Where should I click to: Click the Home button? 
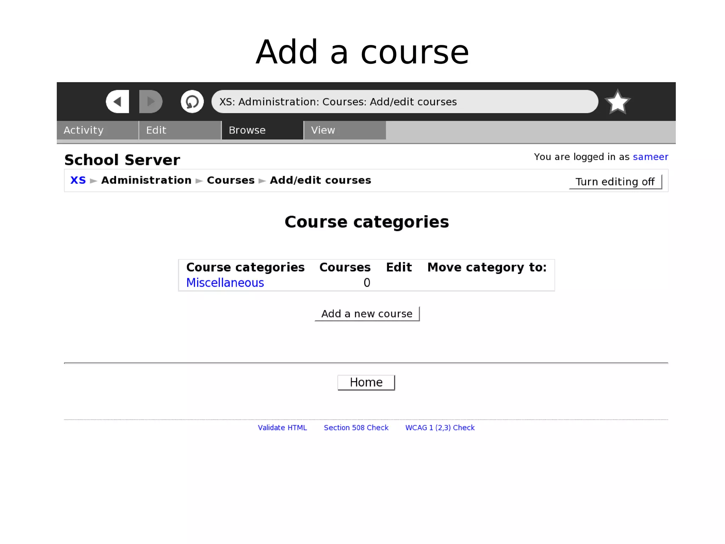366,383
